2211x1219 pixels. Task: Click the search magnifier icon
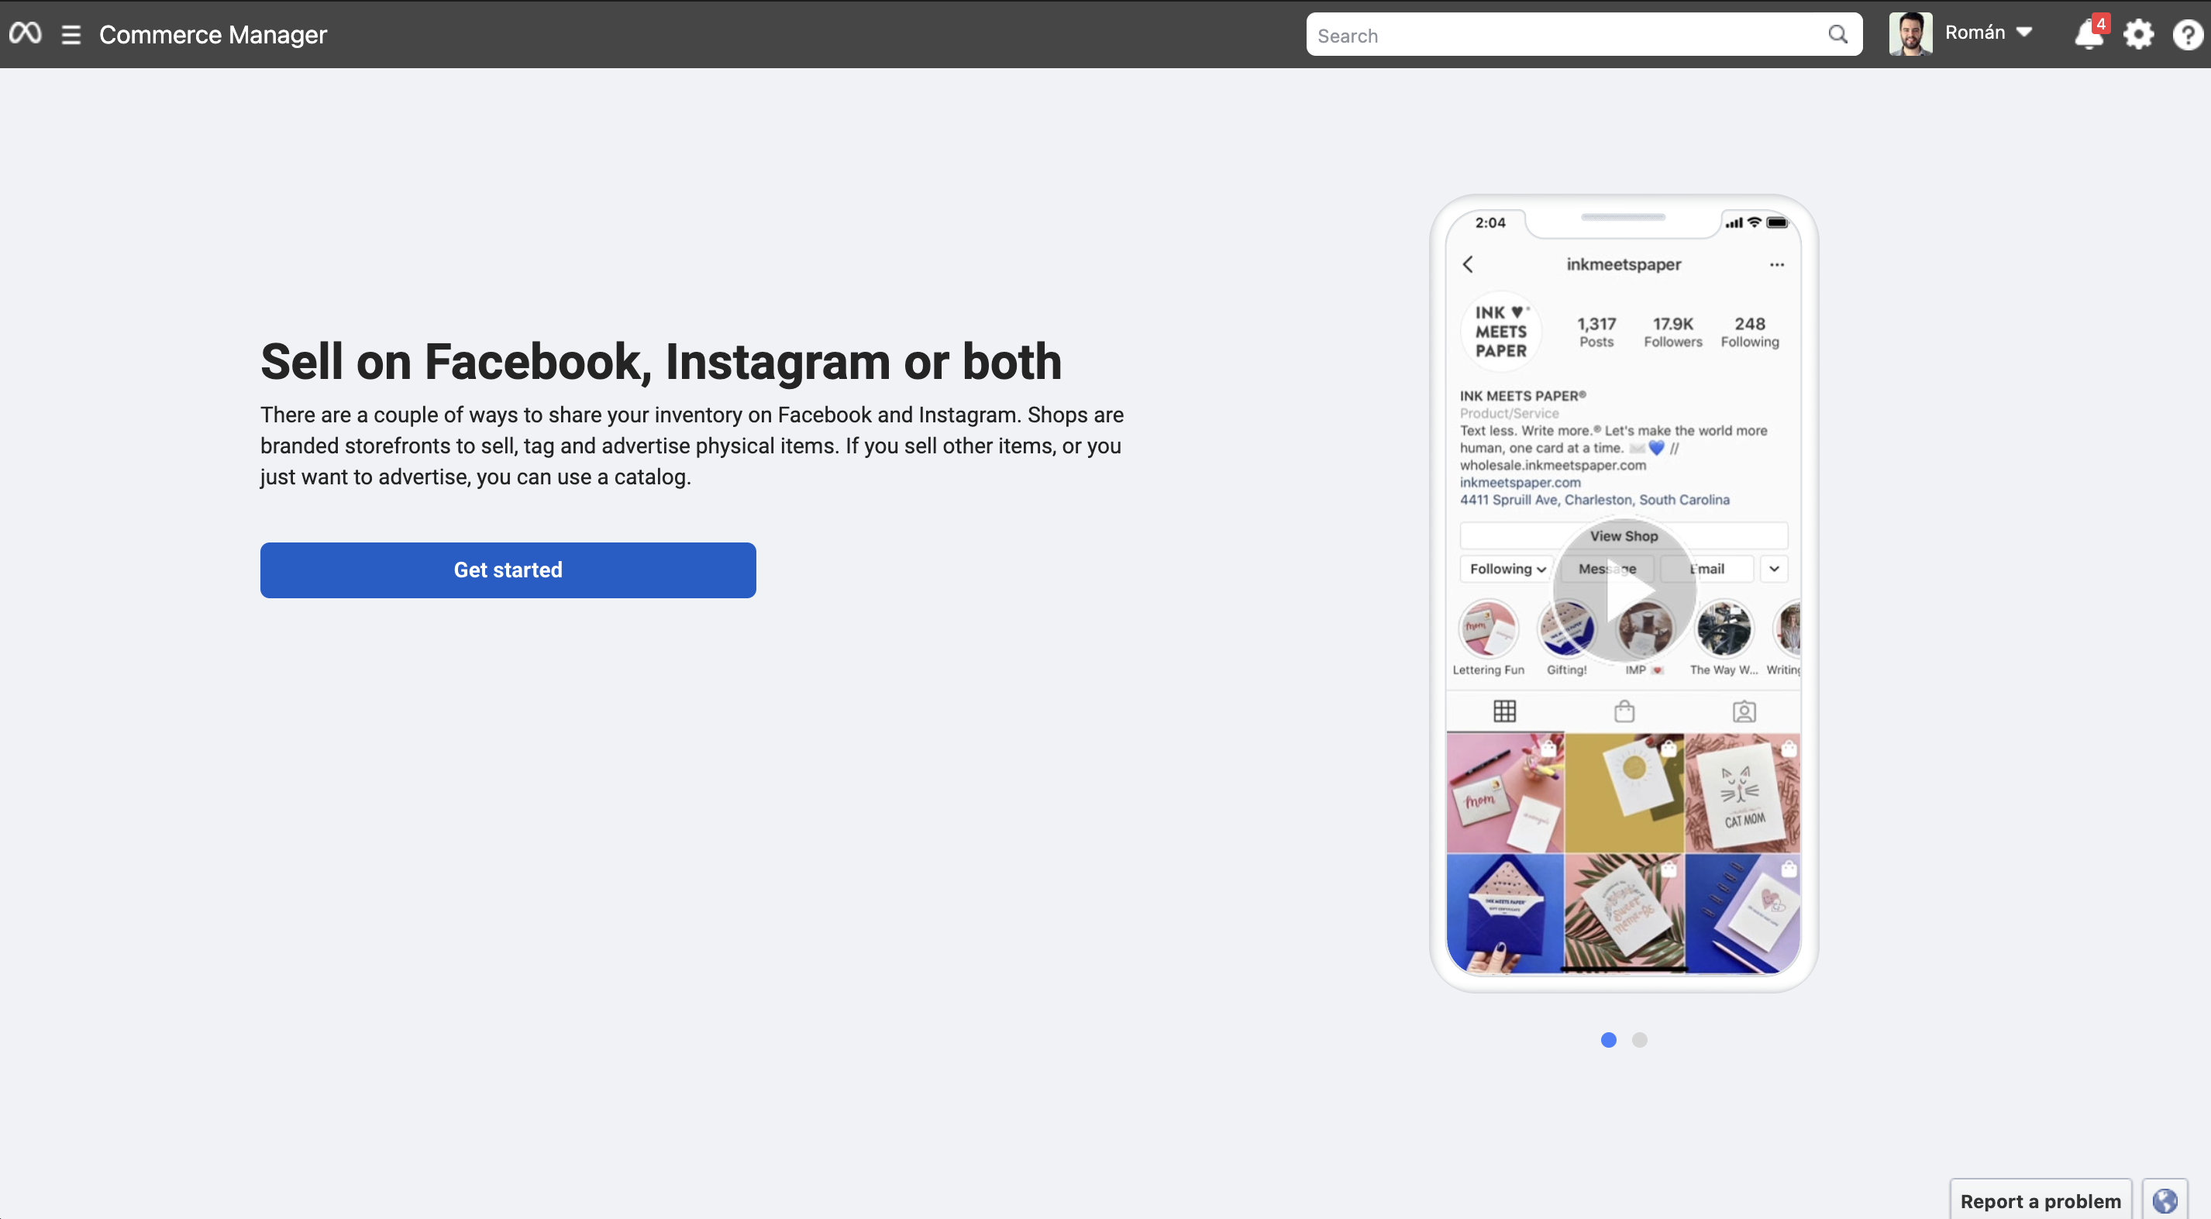pos(1836,33)
